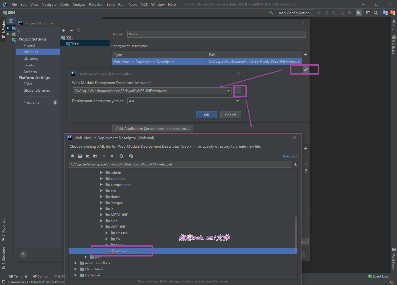Image resolution: width=397 pixels, height=285 pixels.
Task: Click the Home directory icon in file chooser
Action: [73, 156]
